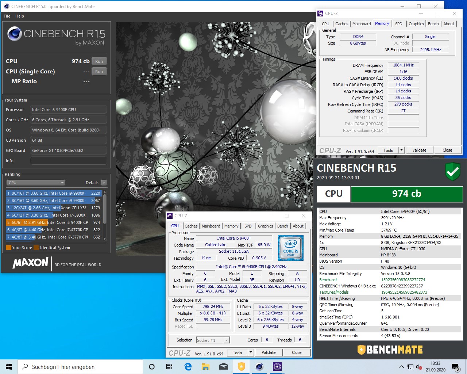The width and height of the screenshot is (467, 374).
Task: Open the Windows Start menu
Action: coord(9,367)
